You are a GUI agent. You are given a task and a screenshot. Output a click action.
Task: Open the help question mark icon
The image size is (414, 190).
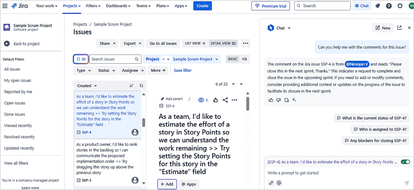[x=389, y=6]
